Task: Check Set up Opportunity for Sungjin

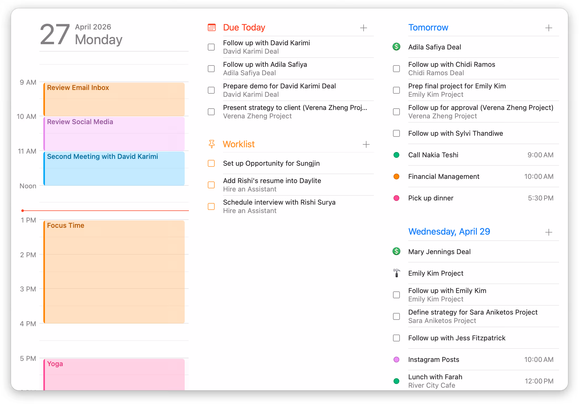Action: click(x=211, y=163)
